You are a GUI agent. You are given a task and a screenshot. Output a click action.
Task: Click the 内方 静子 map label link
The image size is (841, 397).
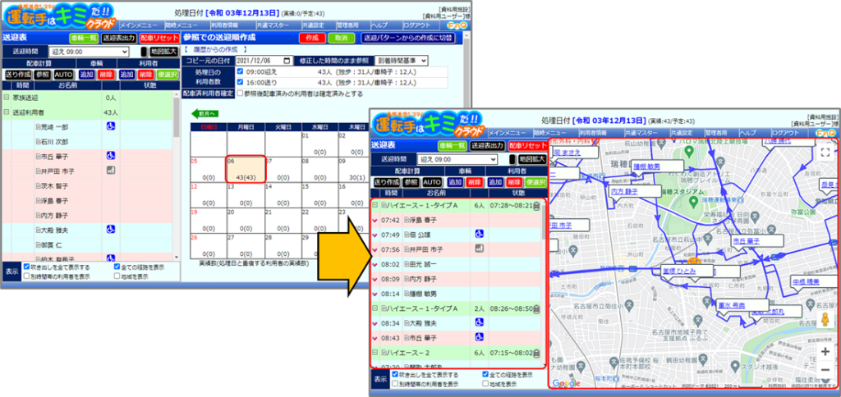coord(624,191)
